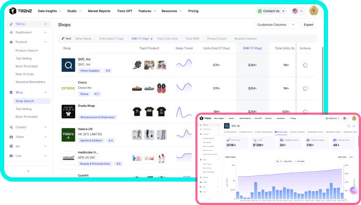Sort by the GMV (7-Day) column header
Screen dimensions: 361x205
[252, 48]
